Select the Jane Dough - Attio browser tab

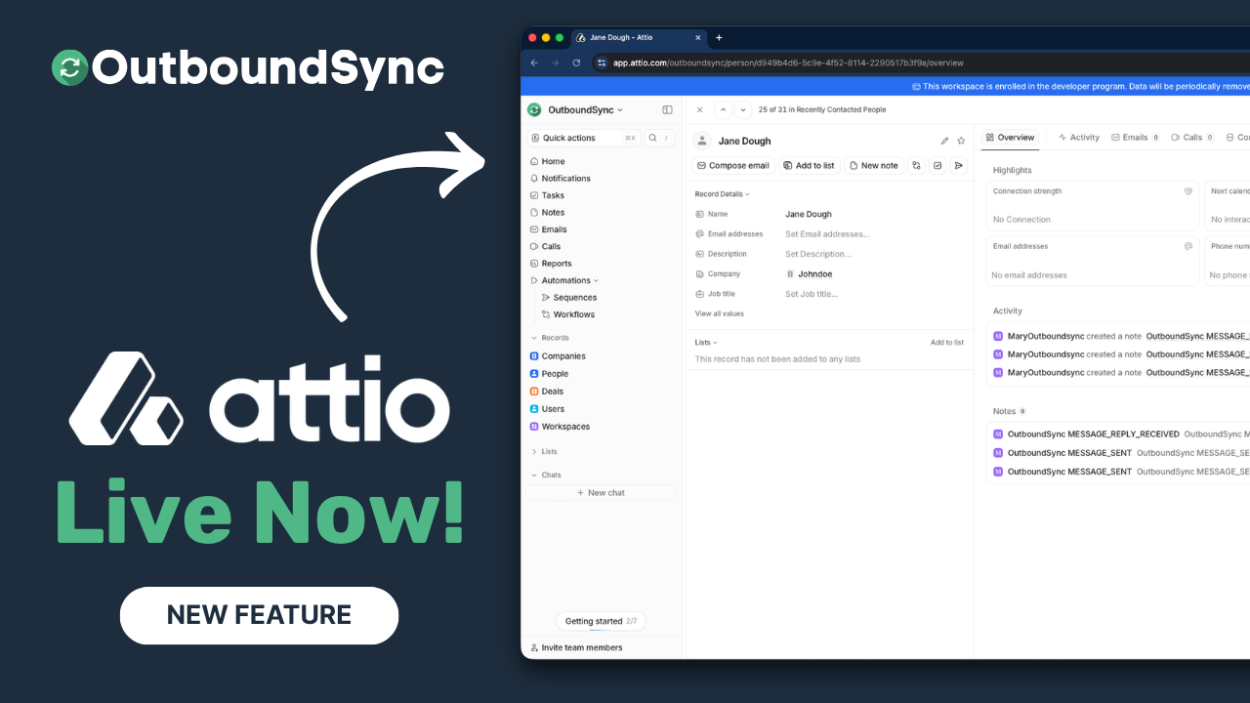[639, 38]
